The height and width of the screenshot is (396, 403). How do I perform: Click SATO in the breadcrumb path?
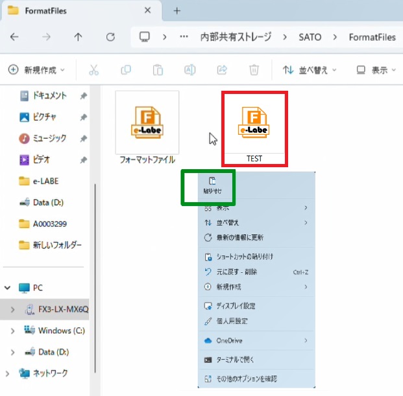pos(308,37)
